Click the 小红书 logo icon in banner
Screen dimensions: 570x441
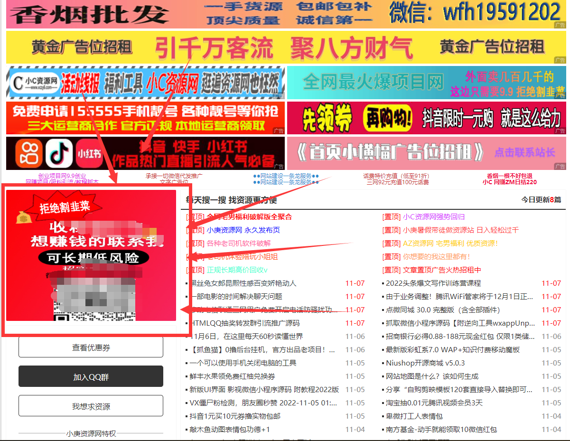89,153
